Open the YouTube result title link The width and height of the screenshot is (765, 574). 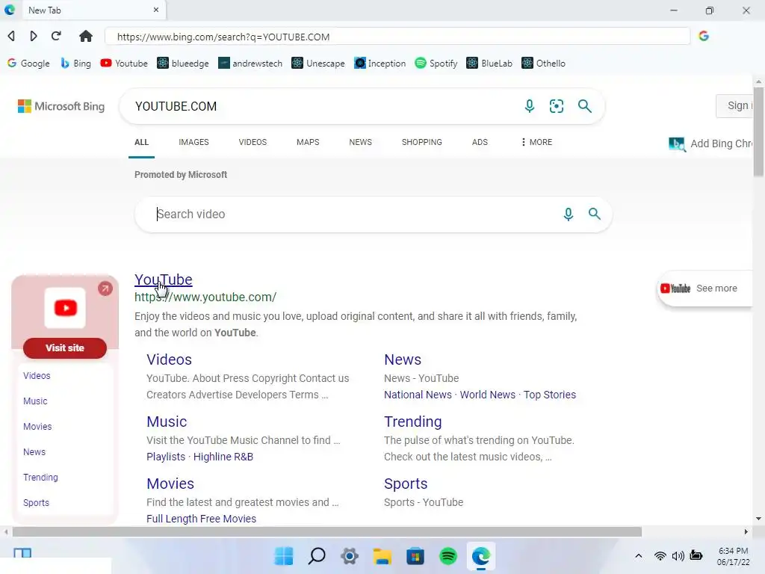164,280
